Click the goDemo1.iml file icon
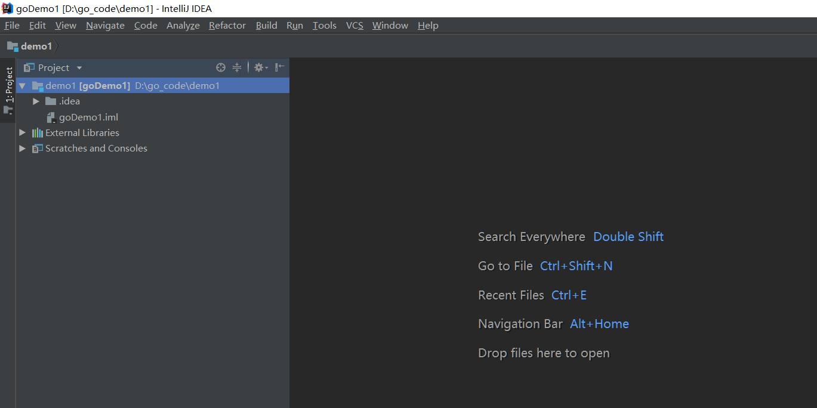The width and height of the screenshot is (817, 408). tap(51, 118)
